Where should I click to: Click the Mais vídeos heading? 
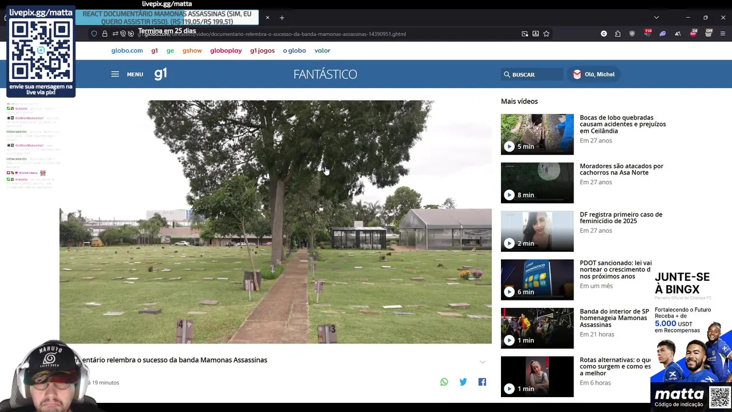click(x=519, y=101)
